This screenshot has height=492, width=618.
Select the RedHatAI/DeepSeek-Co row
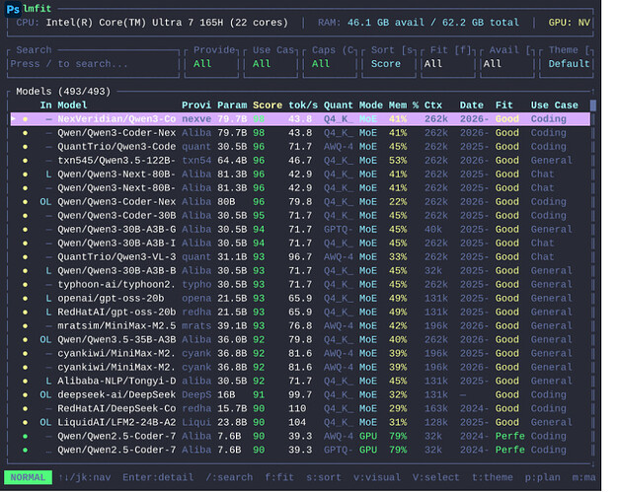click(300, 408)
